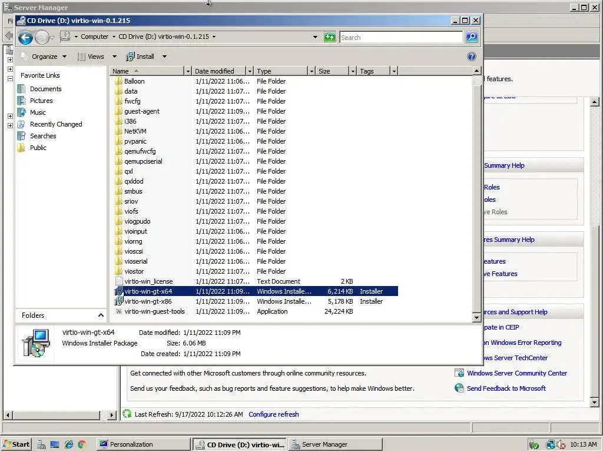The image size is (603, 452).
Task: Click Computer in the address breadcrumb
Action: click(x=95, y=36)
